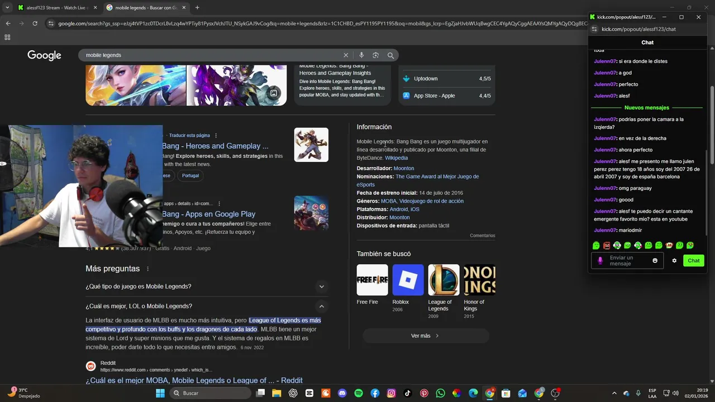Screen dimensions: 715x402
Task: Click the Comentarios feedback link
Action: (x=483, y=236)
